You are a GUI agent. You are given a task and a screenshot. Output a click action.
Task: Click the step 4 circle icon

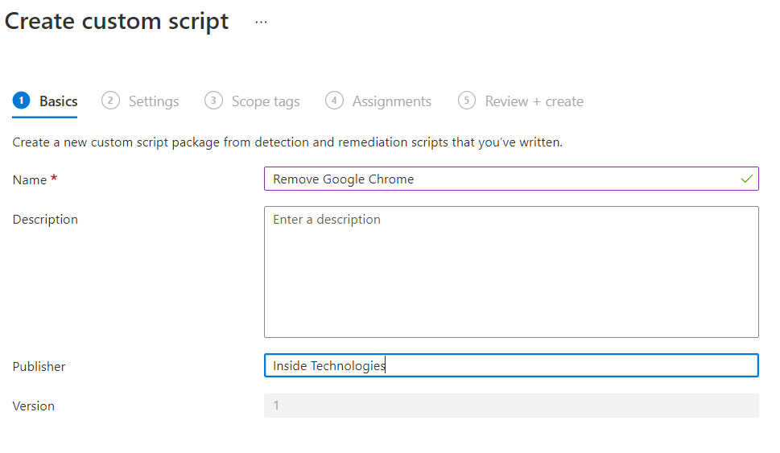tap(334, 101)
